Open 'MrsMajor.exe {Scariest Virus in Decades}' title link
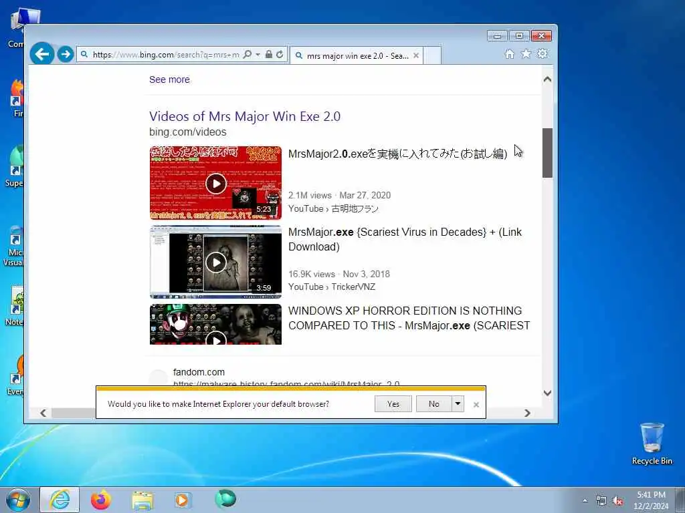This screenshot has width=685, height=513. (x=405, y=240)
